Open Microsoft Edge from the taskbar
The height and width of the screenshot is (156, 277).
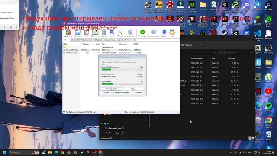[x=56, y=153]
